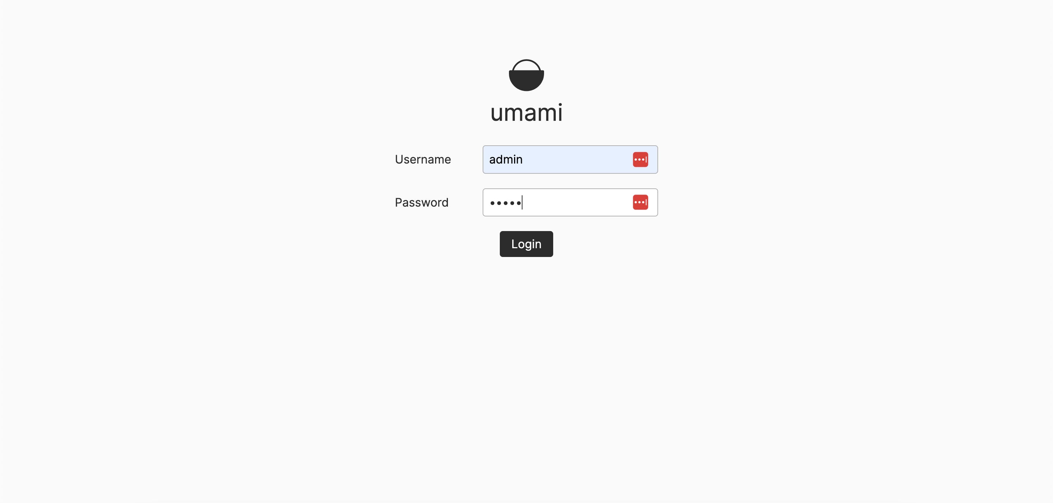Click the dark Login button label
1053x503 pixels.
(526, 244)
